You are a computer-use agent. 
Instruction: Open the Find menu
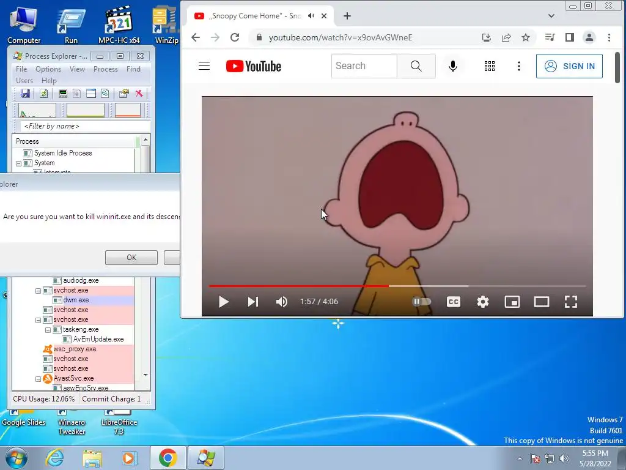[133, 69]
